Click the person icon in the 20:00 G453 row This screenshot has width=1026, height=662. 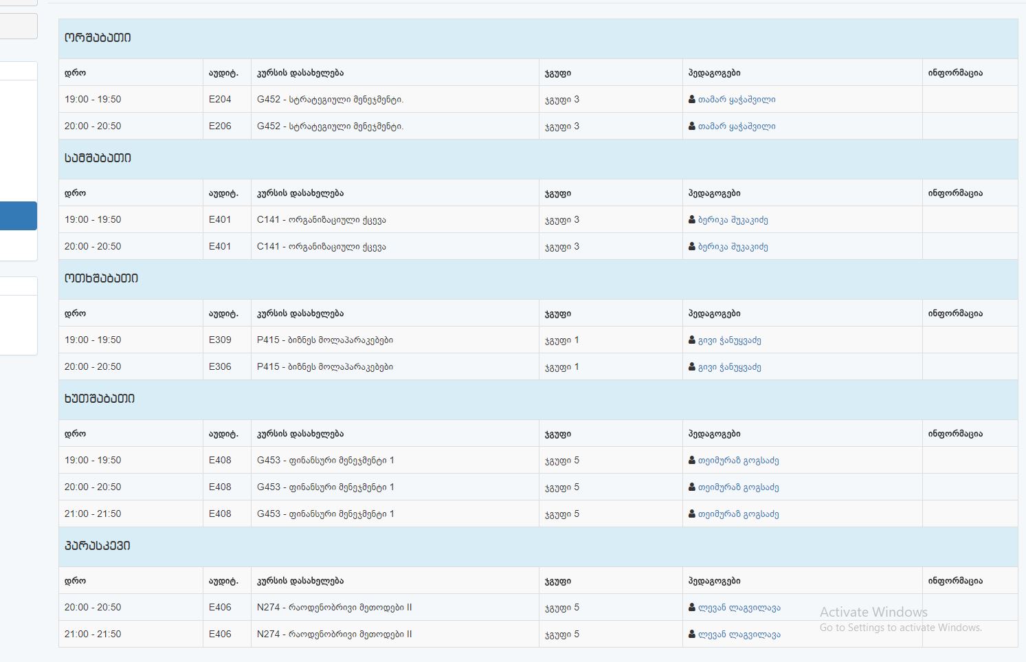pyautogui.click(x=692, y=487)
